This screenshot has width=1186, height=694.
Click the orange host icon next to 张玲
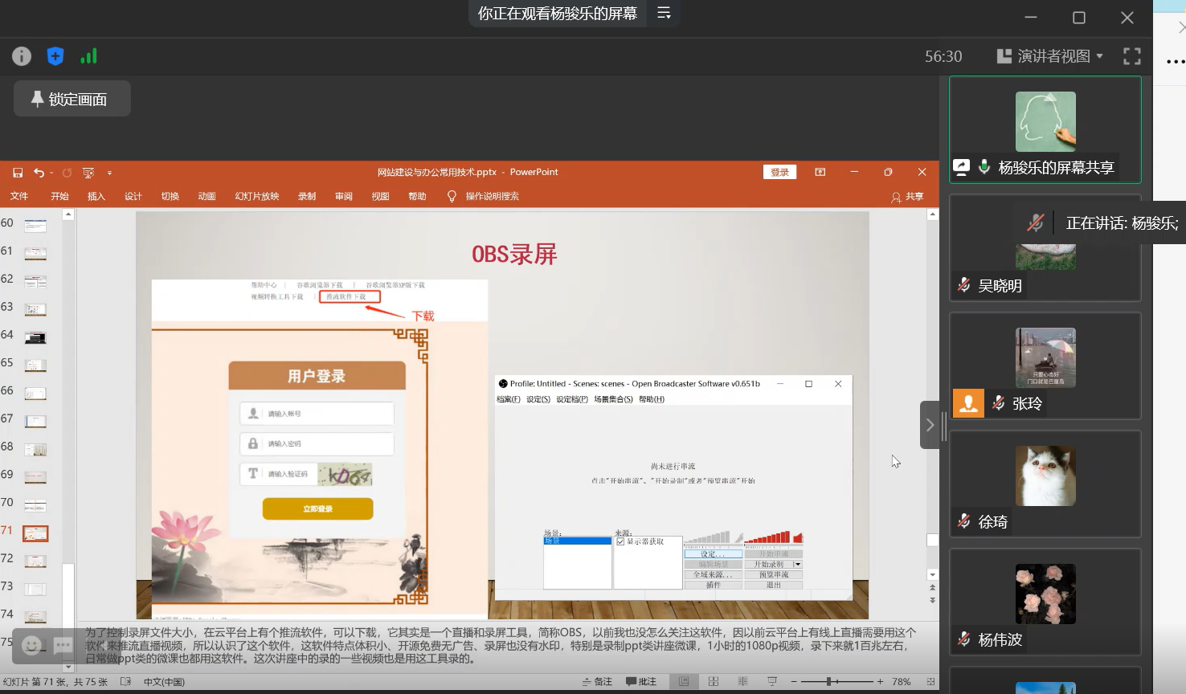pos(968,402)
